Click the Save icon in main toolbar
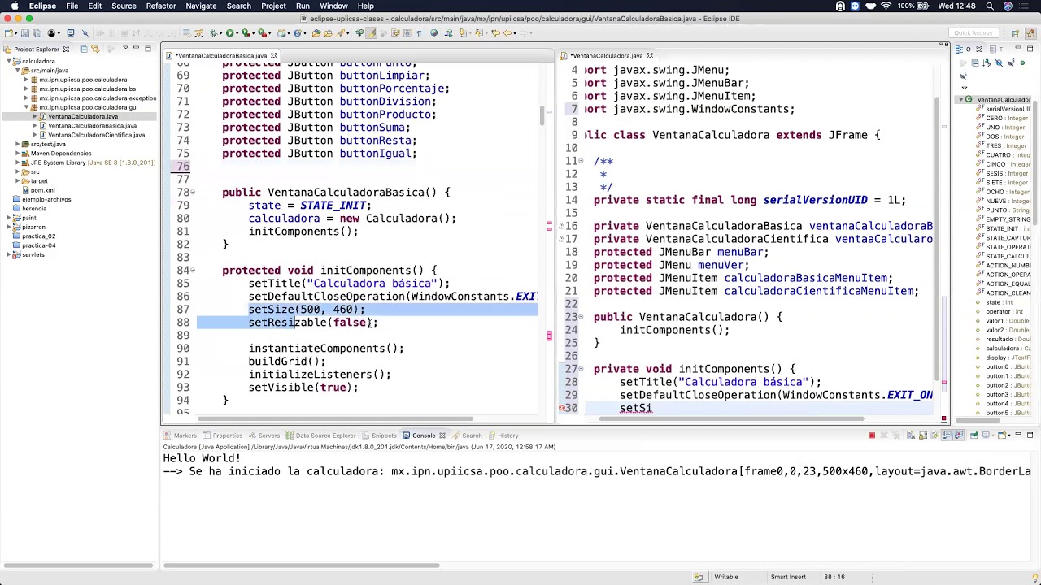 click(25, 33)
